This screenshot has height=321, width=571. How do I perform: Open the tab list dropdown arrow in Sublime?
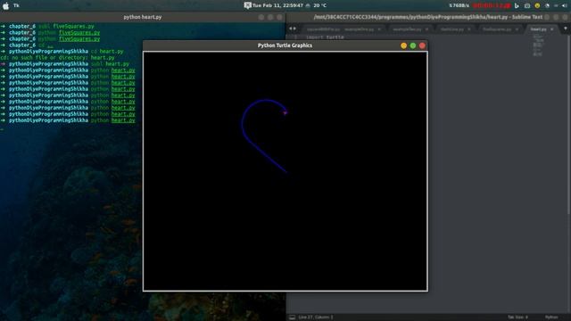[x=565, y=29]
